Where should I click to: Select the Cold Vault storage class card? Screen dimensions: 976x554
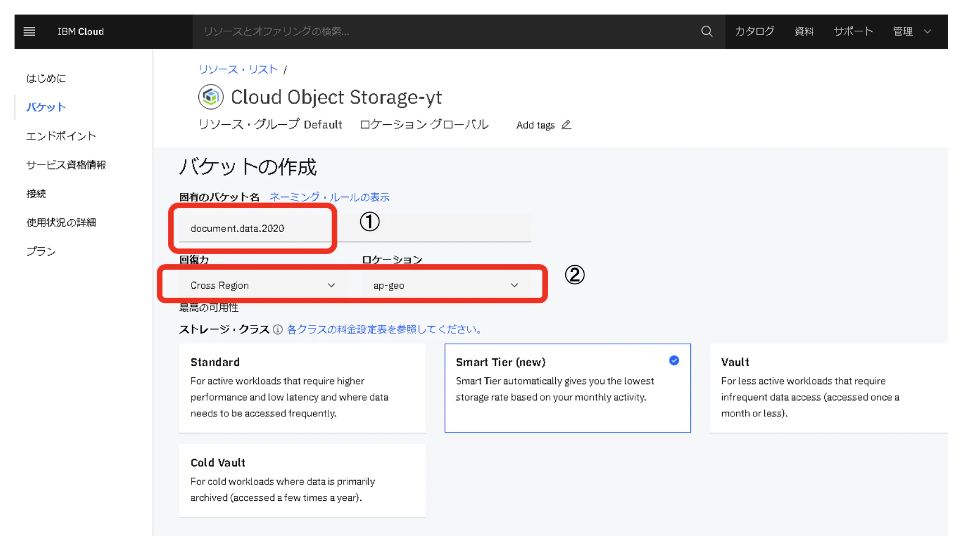(x=303, y=480)
